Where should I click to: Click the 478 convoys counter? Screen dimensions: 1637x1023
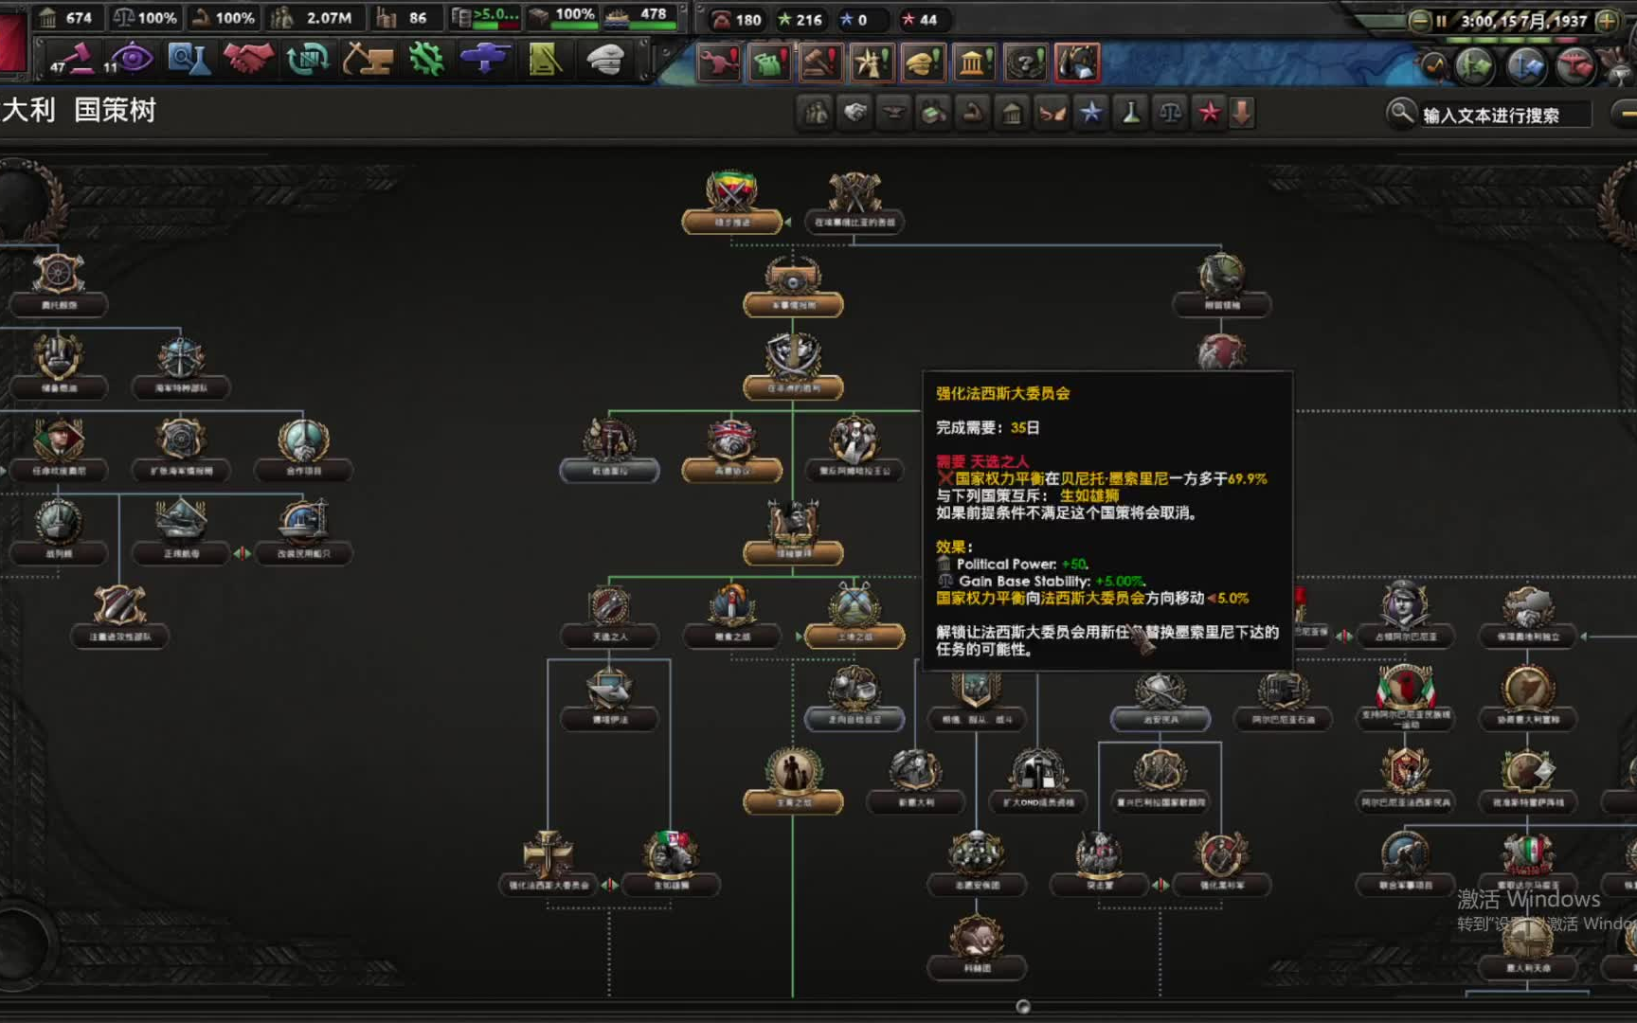click(x=640, y=15)
